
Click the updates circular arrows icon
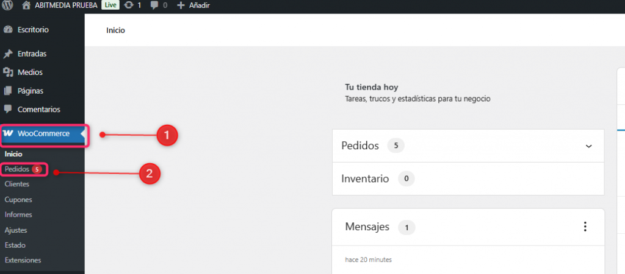point(128,5)
